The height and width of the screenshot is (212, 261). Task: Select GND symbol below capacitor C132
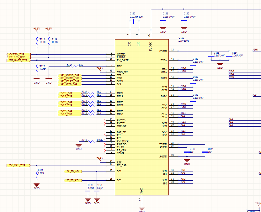pos(184,29)
